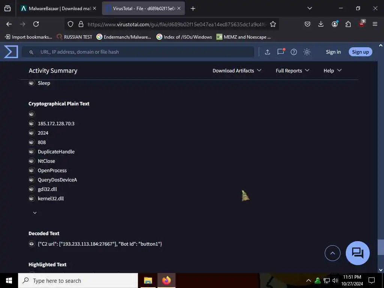This screenshot has height=288, width=384.
Task: Click the Firefox taskbar icon
Action: click(166, 280)
